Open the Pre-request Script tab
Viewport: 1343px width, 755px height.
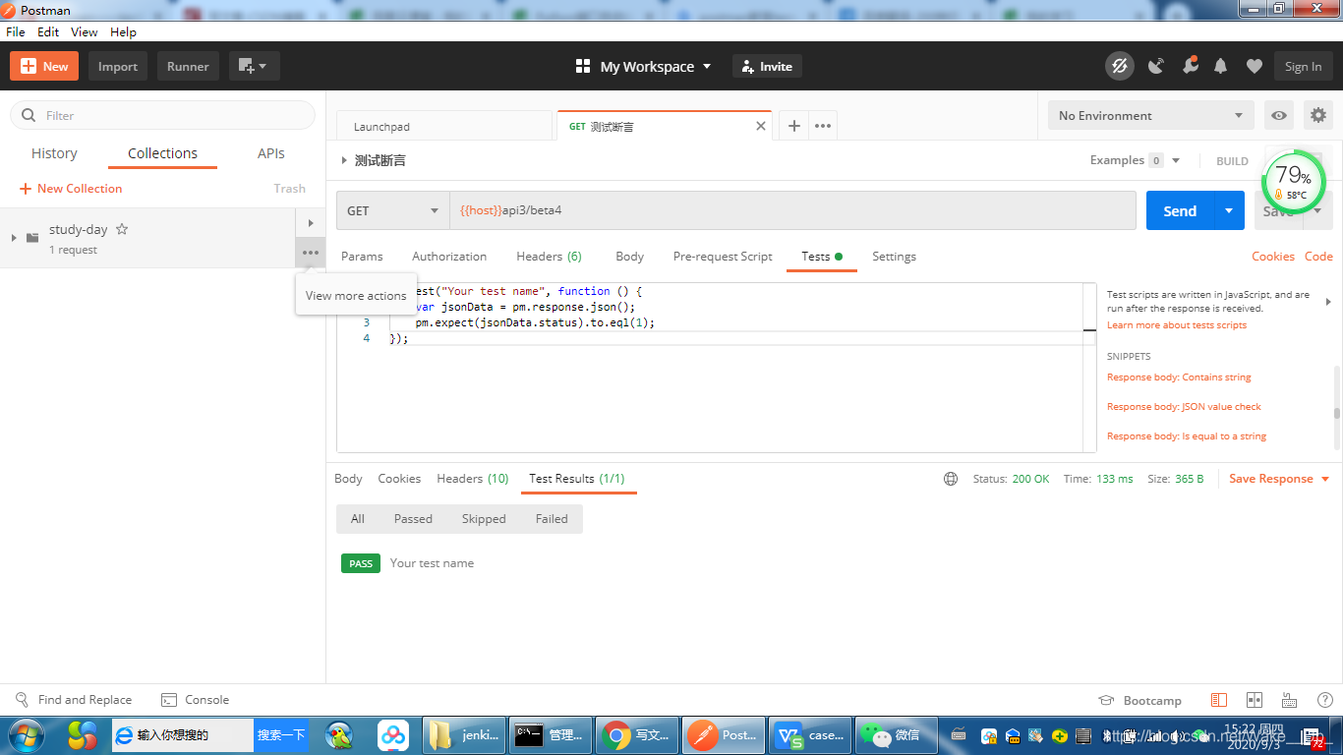click(723, 256)
